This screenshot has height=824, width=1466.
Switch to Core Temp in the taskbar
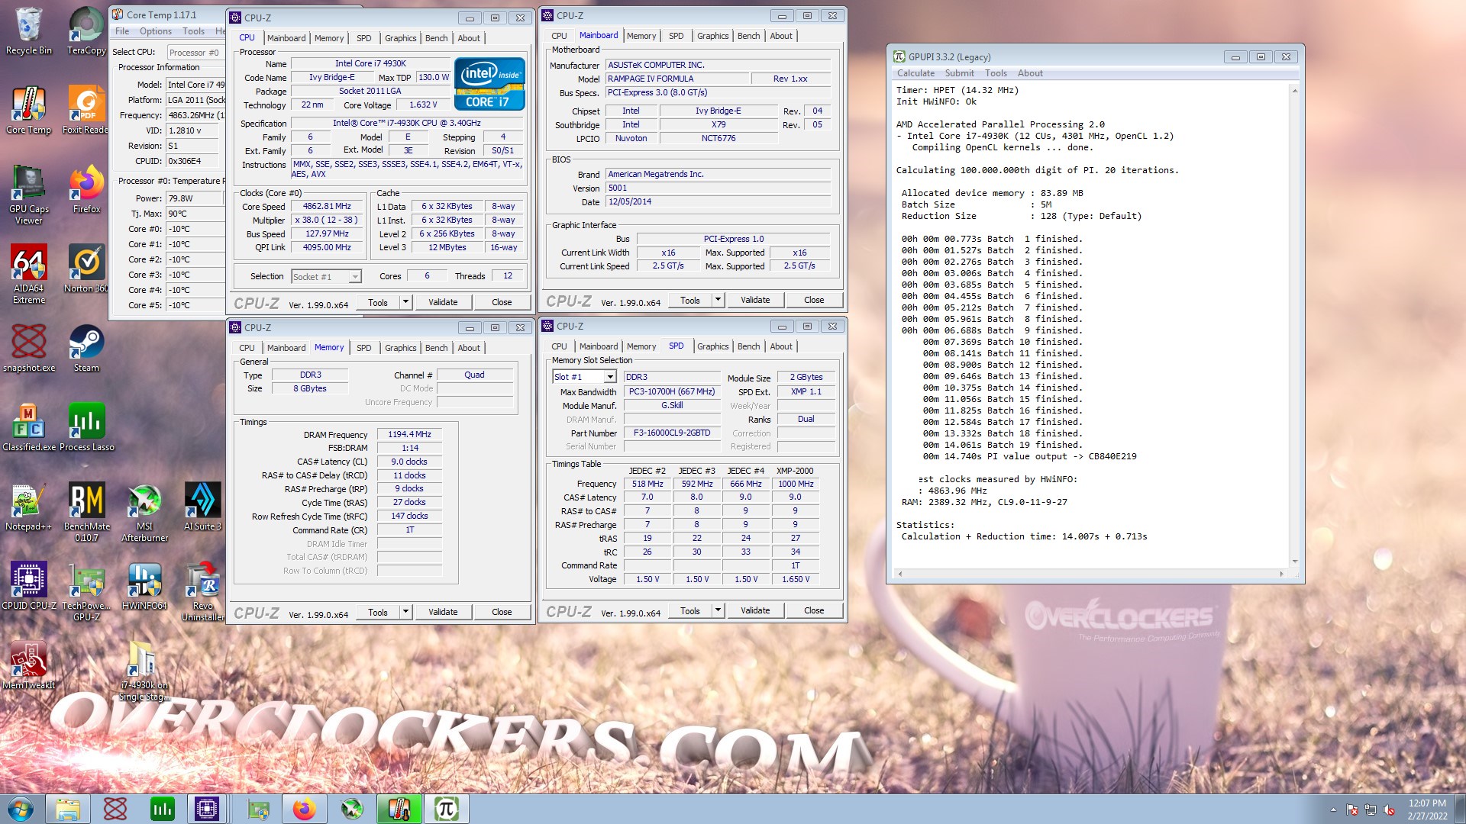click(x=399, y=809)
